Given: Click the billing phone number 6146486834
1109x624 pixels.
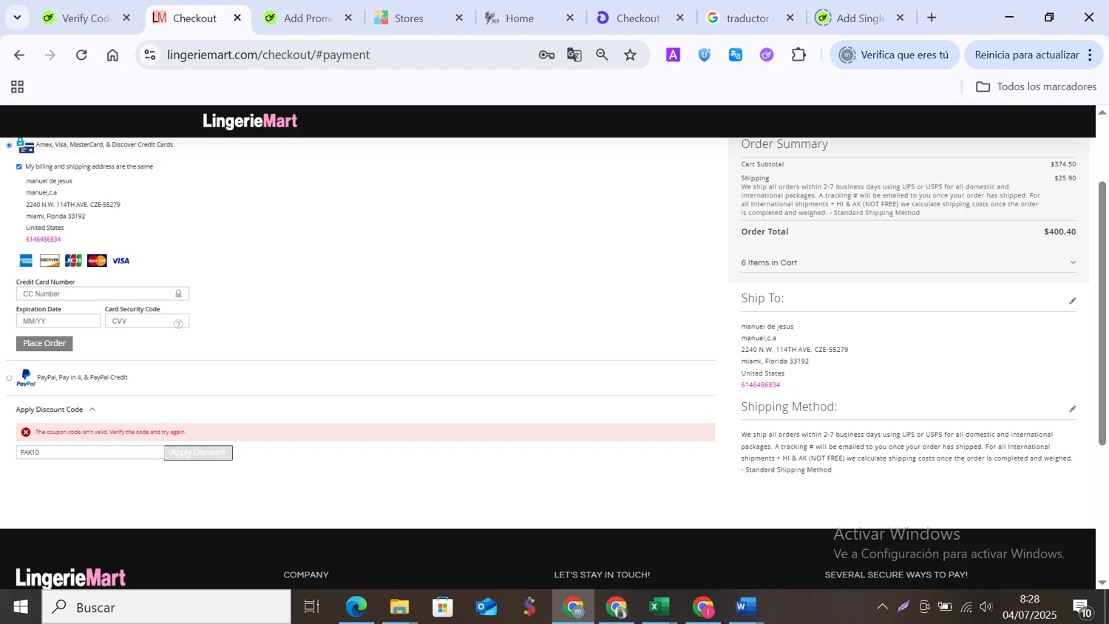Looking at the screenshot, I should coord(44,240).
